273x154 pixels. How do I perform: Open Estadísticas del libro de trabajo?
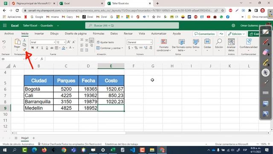[x=122, y=144]
